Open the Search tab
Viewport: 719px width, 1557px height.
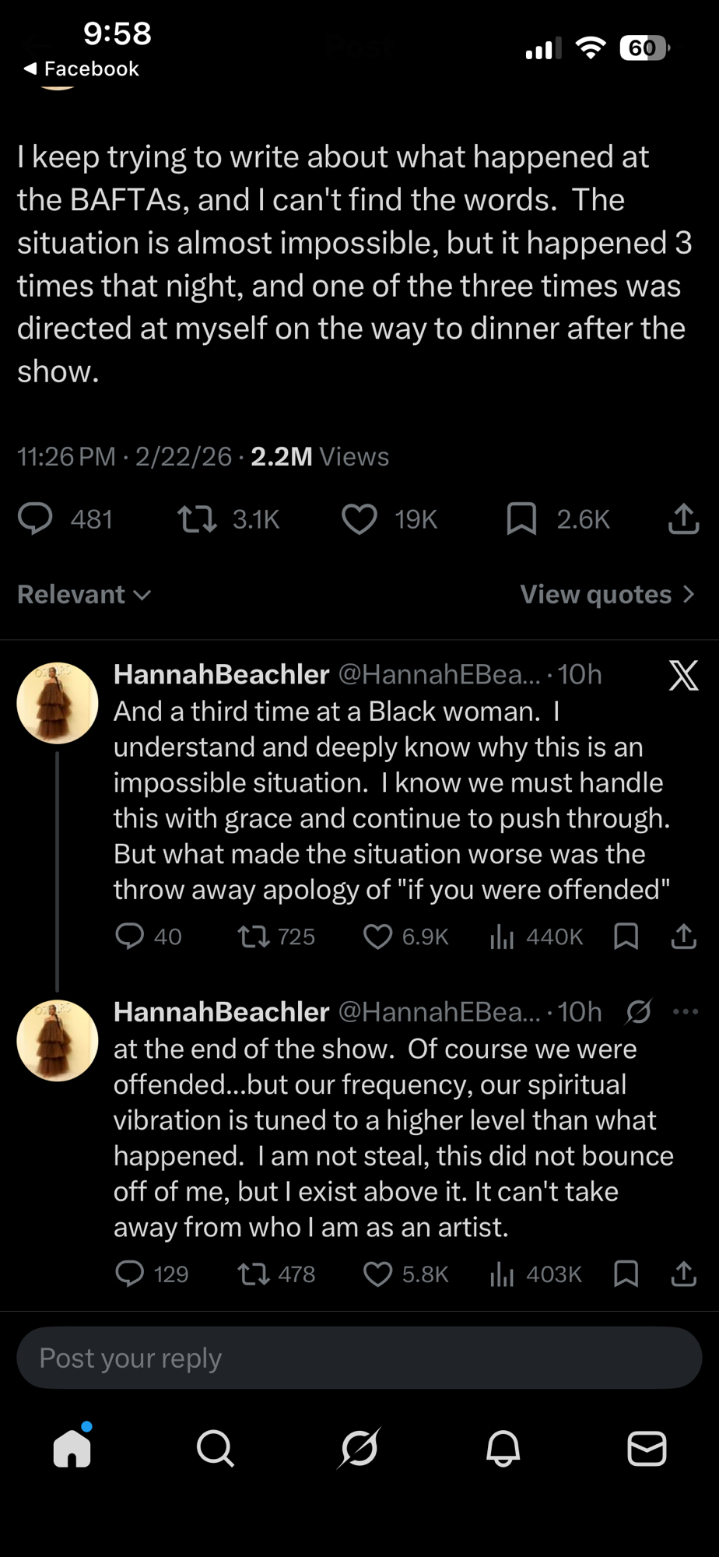pyautogui.click(x=216, y=1449)
